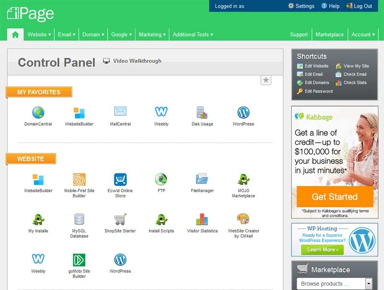Click WP Hosting WordPress logo banner
This screenshot has width=384, height=290.
pos(362,240)
